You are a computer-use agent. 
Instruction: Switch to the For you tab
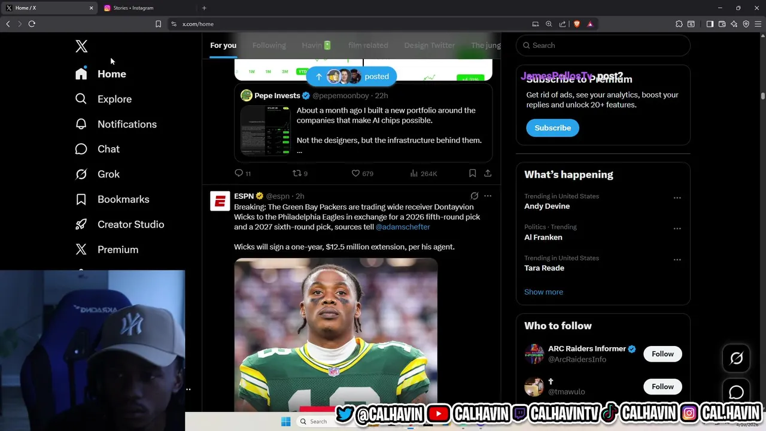click(223, 45)
